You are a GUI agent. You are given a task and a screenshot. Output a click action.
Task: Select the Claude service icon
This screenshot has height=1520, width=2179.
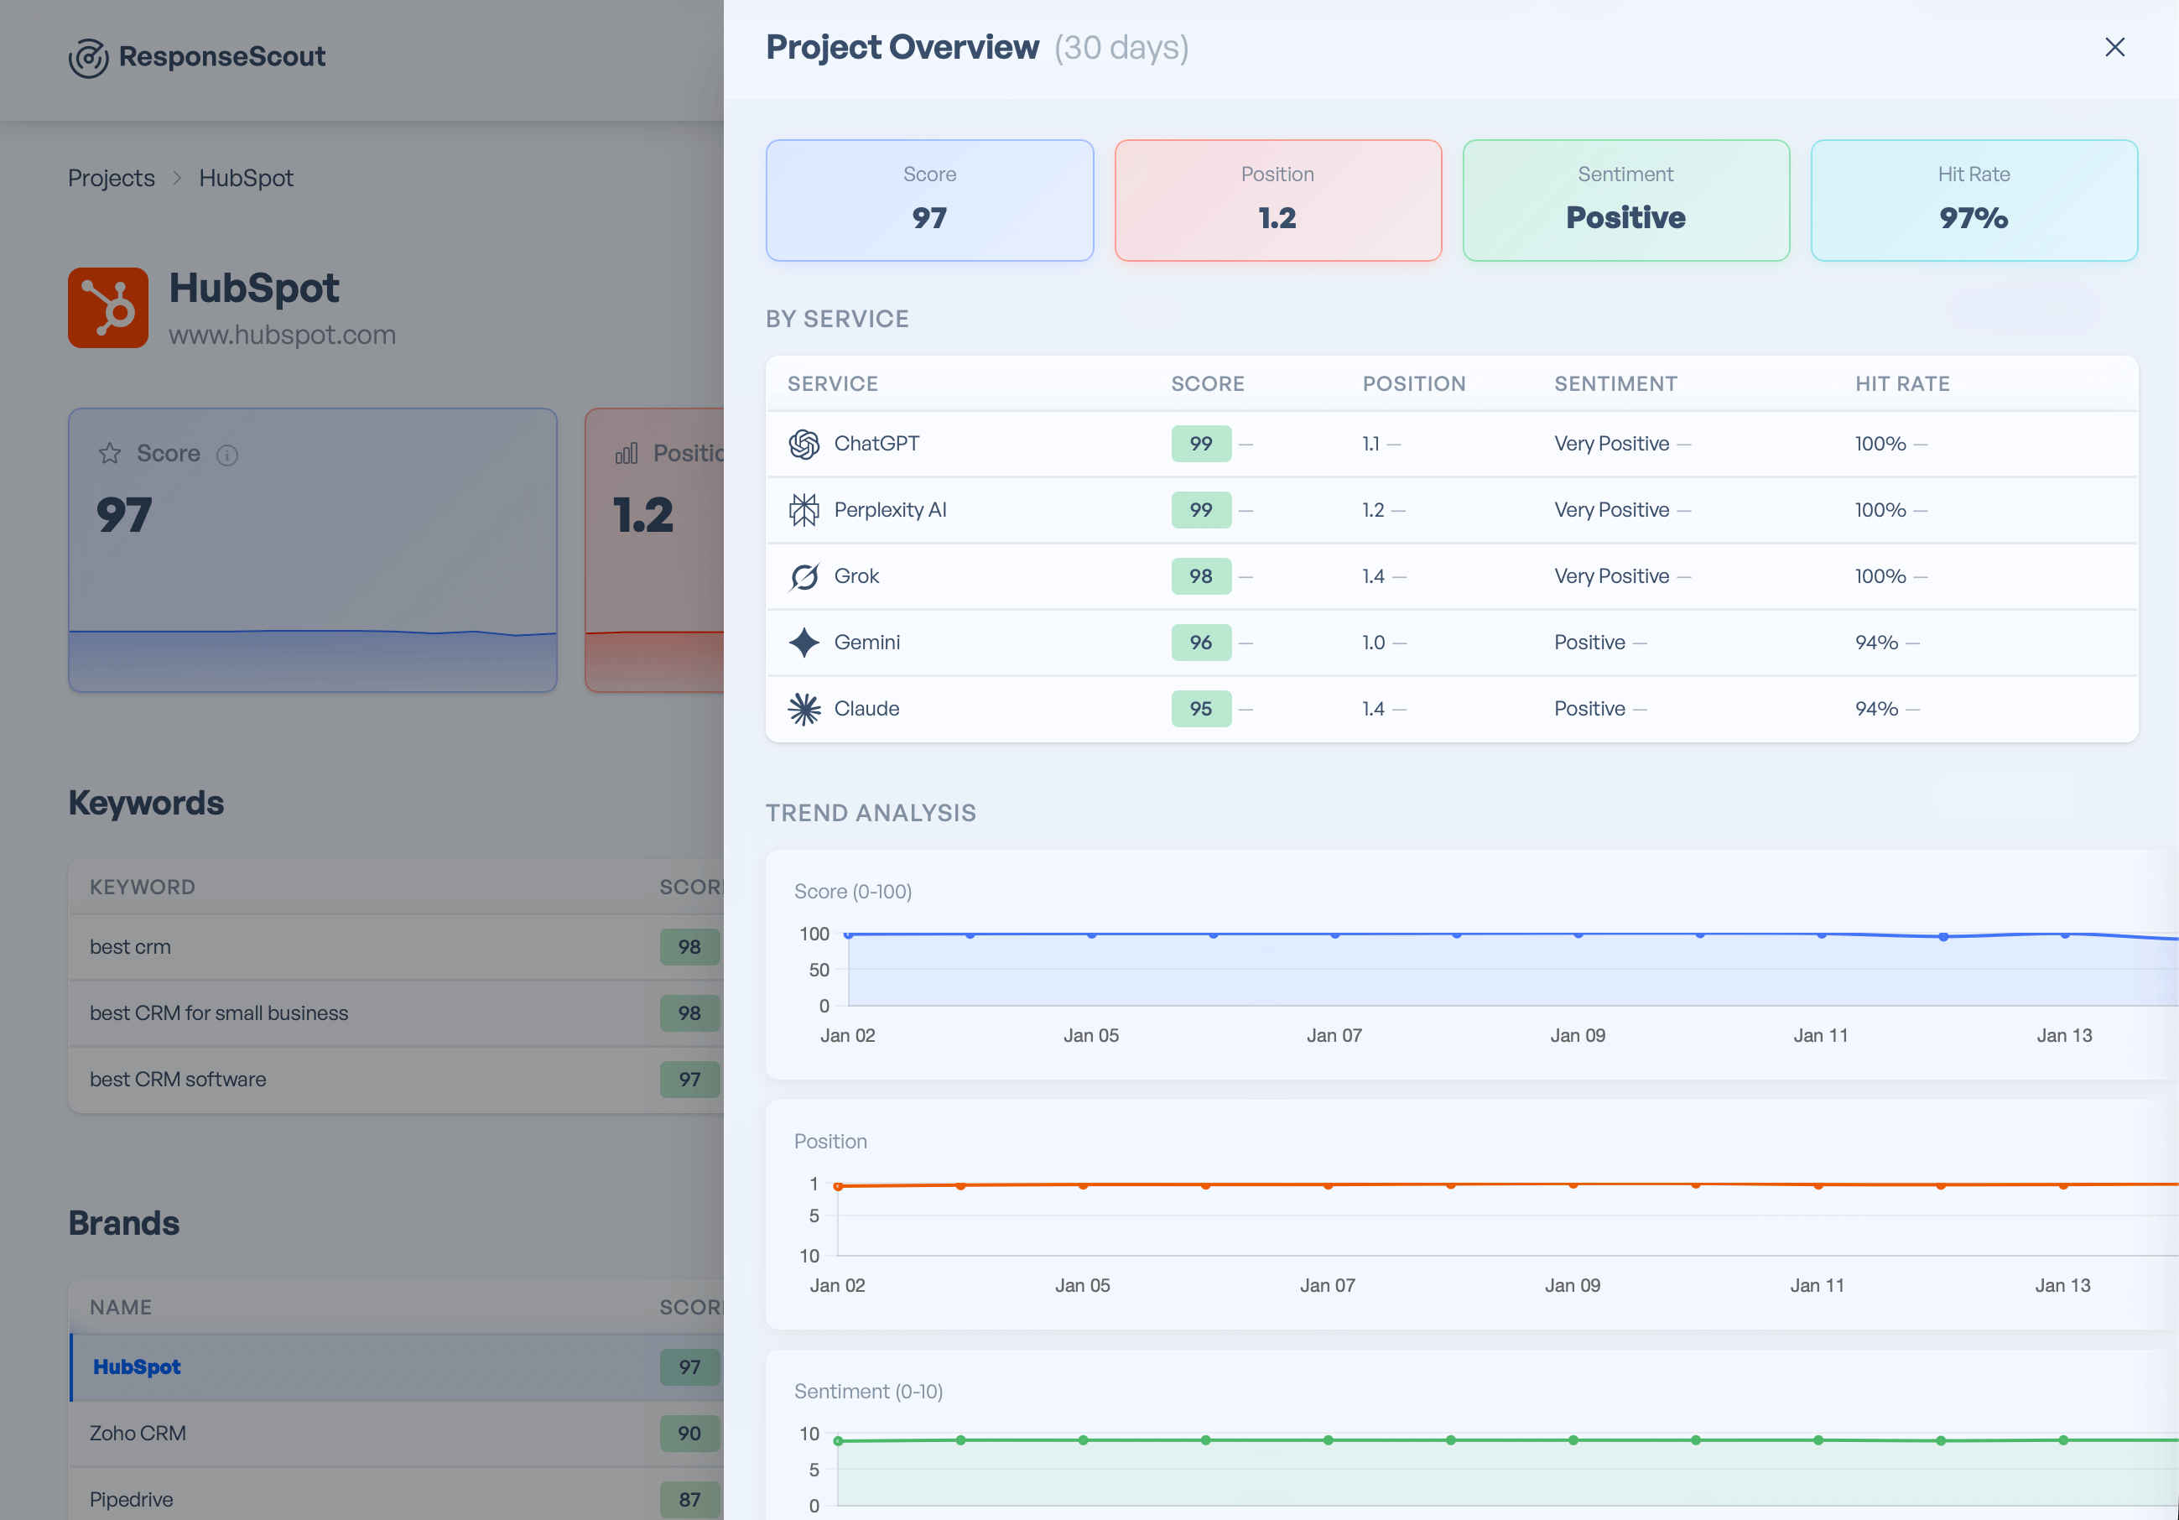(x=803, y=708)
